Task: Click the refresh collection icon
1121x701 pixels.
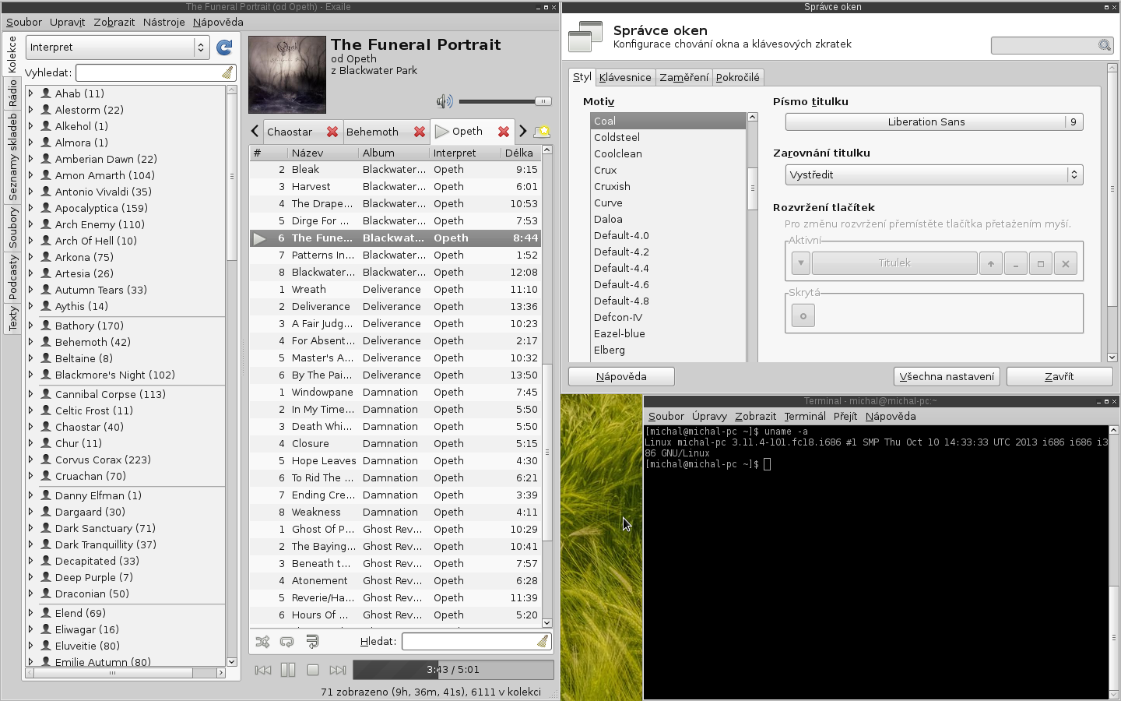Action: click(x=224, y=48)
